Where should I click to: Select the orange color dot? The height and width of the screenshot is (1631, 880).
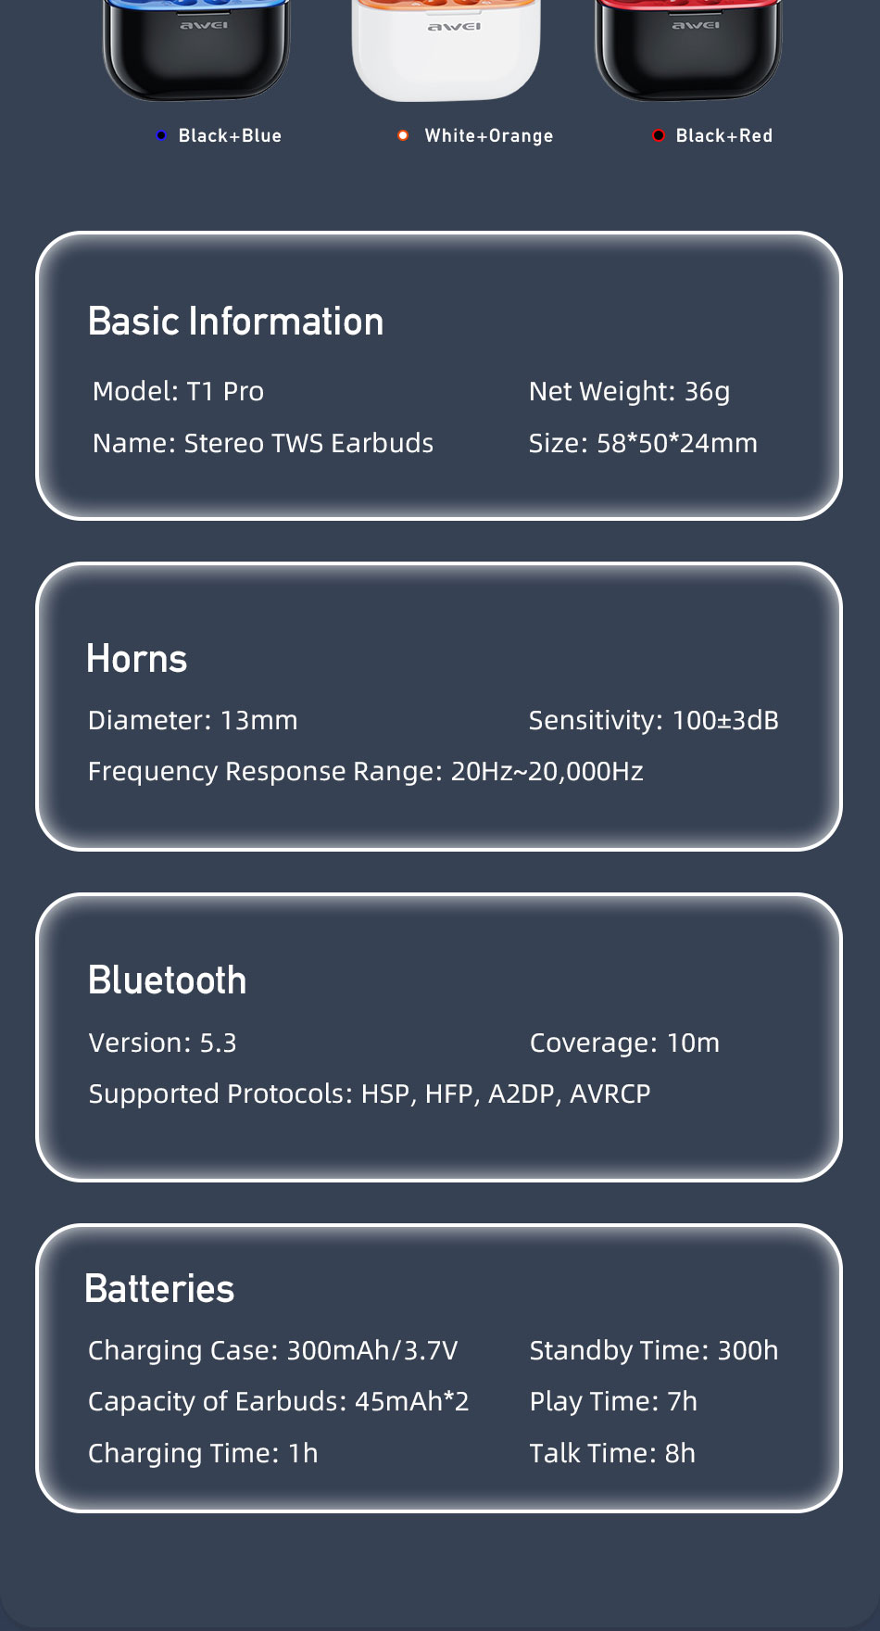coord(403,135)
